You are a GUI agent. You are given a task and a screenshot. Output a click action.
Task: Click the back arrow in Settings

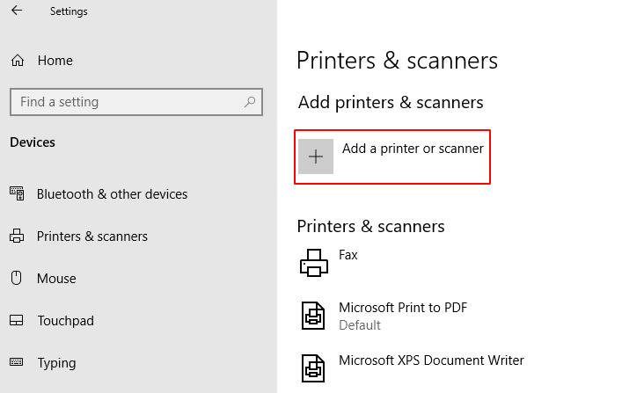(17, 11)
